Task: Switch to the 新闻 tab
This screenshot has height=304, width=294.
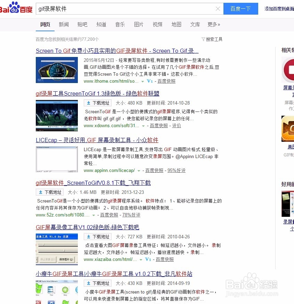Action: point(64,24)
